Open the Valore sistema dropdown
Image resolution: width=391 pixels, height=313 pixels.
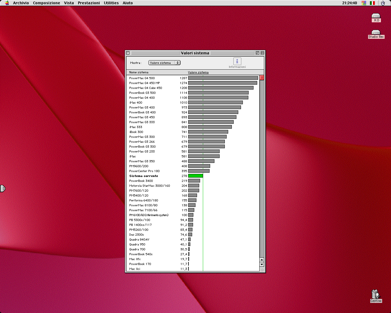click(164, 63)
